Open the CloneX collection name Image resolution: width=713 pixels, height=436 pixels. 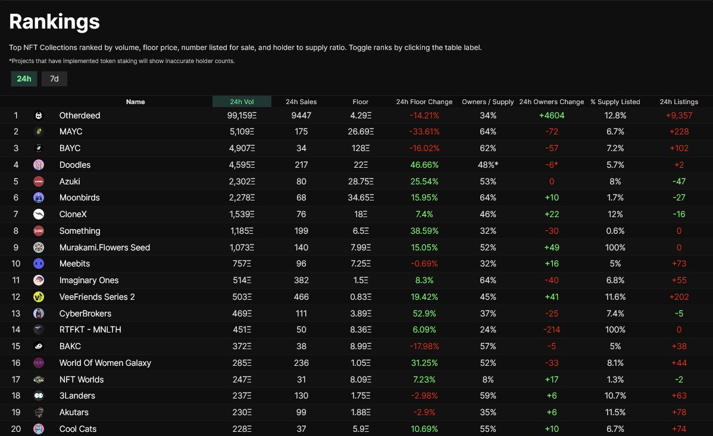73,214
